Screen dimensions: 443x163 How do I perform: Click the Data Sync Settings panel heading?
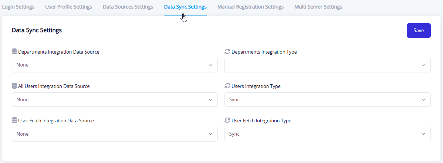pos(37,30)
